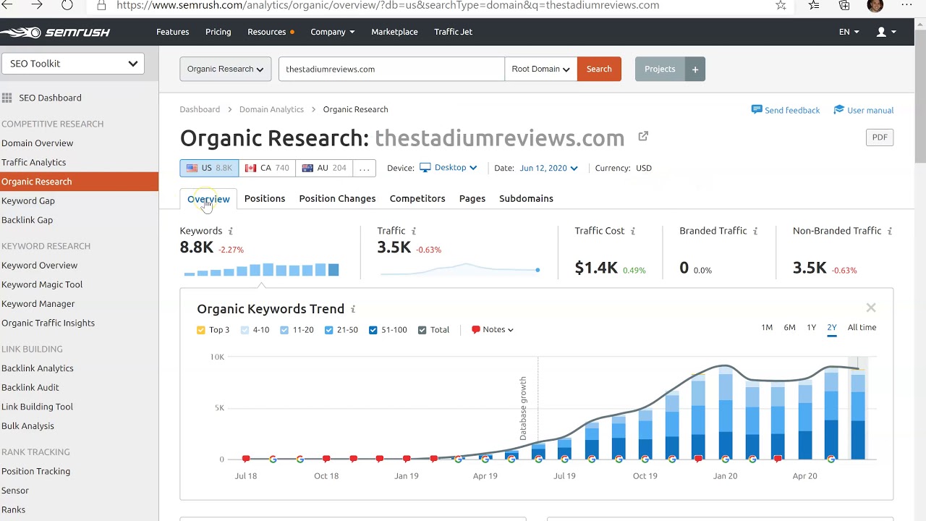Select the 1M time range
926x521 pixels.
click(x=767, y=328)
